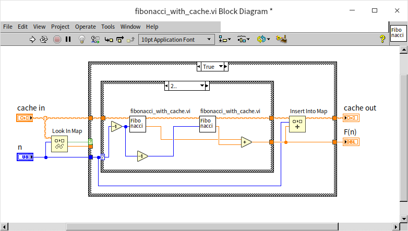
Task: Toggle Highlight Execution light bulb
Action: click(x=81, y=39)
